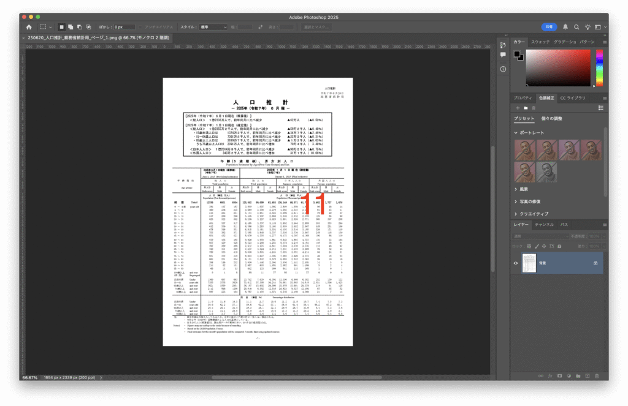Open the workspace dropdown arrow

coord(605,27)
